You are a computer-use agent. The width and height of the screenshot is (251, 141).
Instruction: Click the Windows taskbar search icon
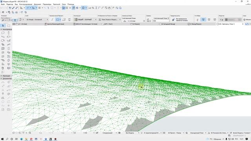tap(7, 139)
